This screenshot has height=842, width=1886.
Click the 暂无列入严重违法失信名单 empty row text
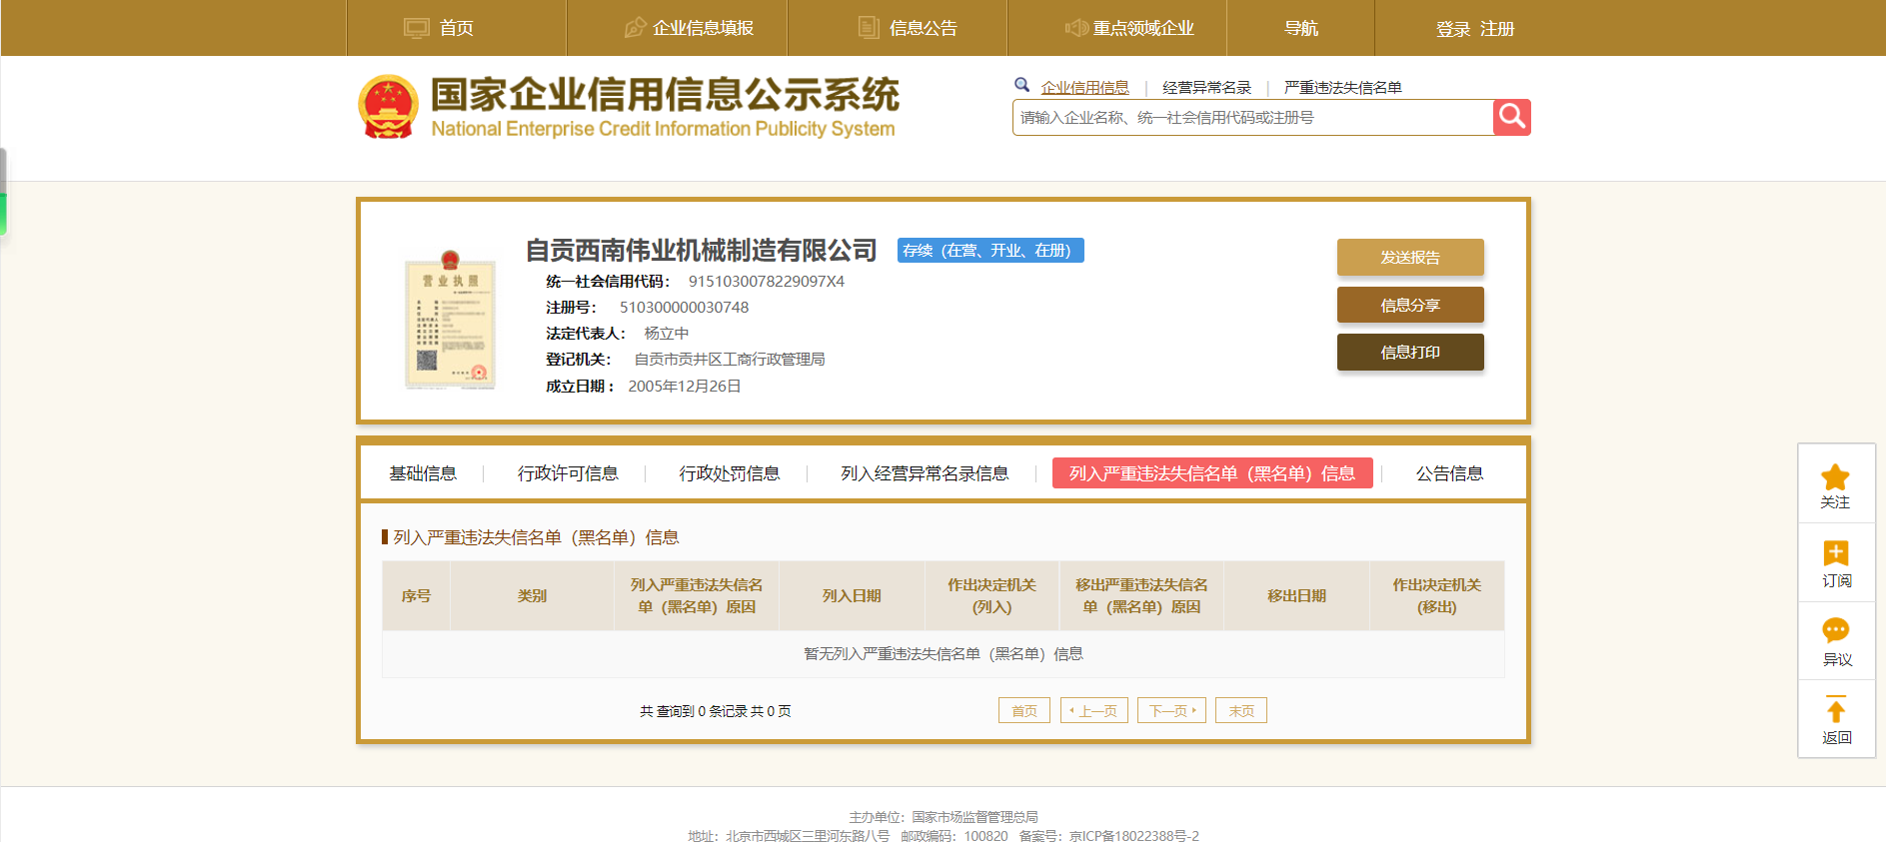[943, 654]
